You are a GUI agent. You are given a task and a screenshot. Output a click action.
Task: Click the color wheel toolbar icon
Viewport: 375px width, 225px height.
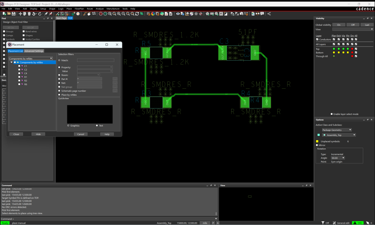pyautogui.click(x=153, y=14)
